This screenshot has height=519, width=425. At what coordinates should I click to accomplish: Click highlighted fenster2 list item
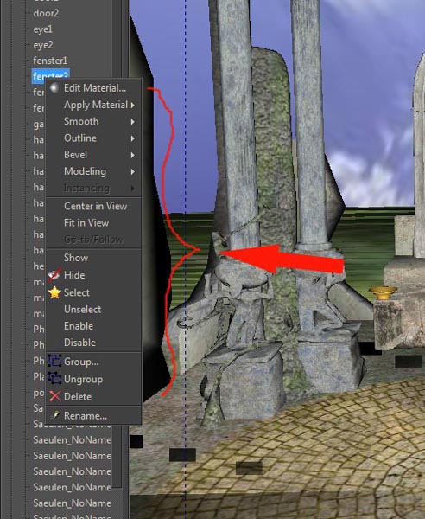tap(51, 75)
